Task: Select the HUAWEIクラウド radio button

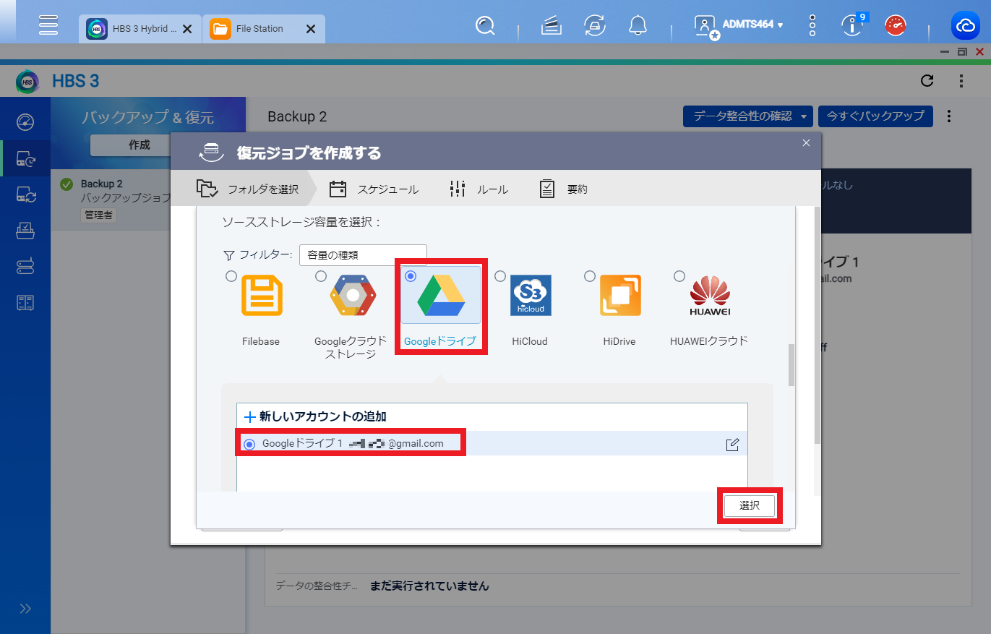Action: pos(679,276)
